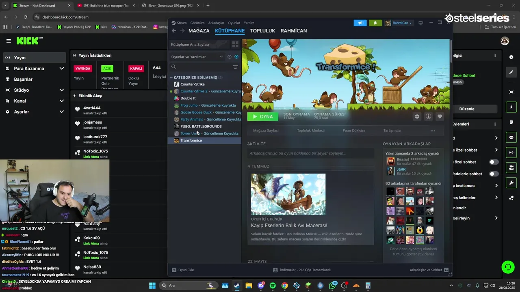
Task: Open advanced library filter icon
Action: click(235, 67)
